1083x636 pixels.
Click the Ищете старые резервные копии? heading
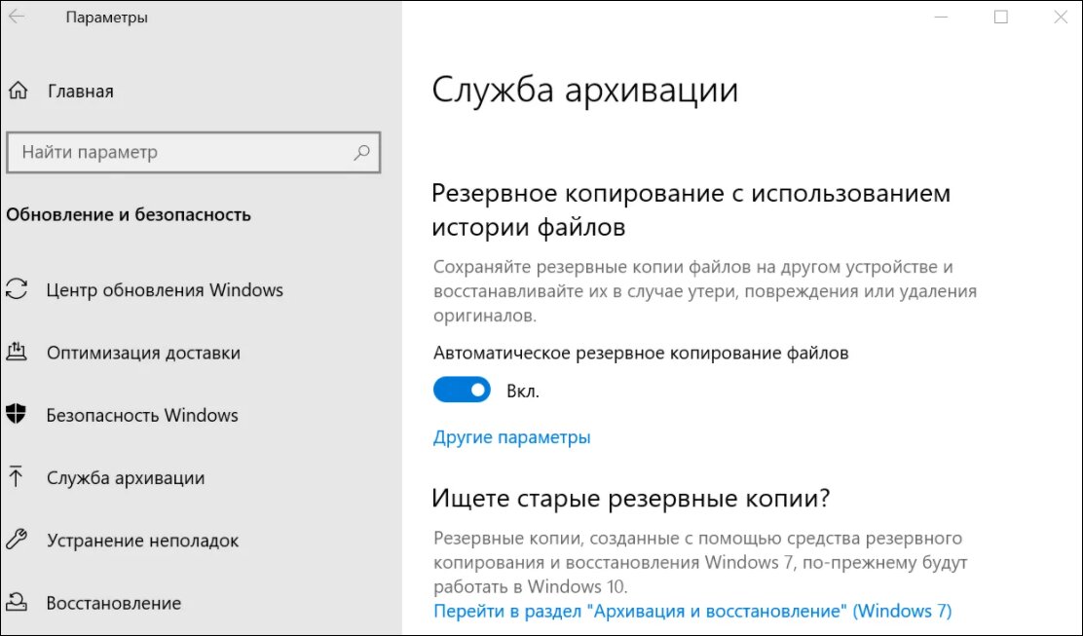[x=630, y=498]
